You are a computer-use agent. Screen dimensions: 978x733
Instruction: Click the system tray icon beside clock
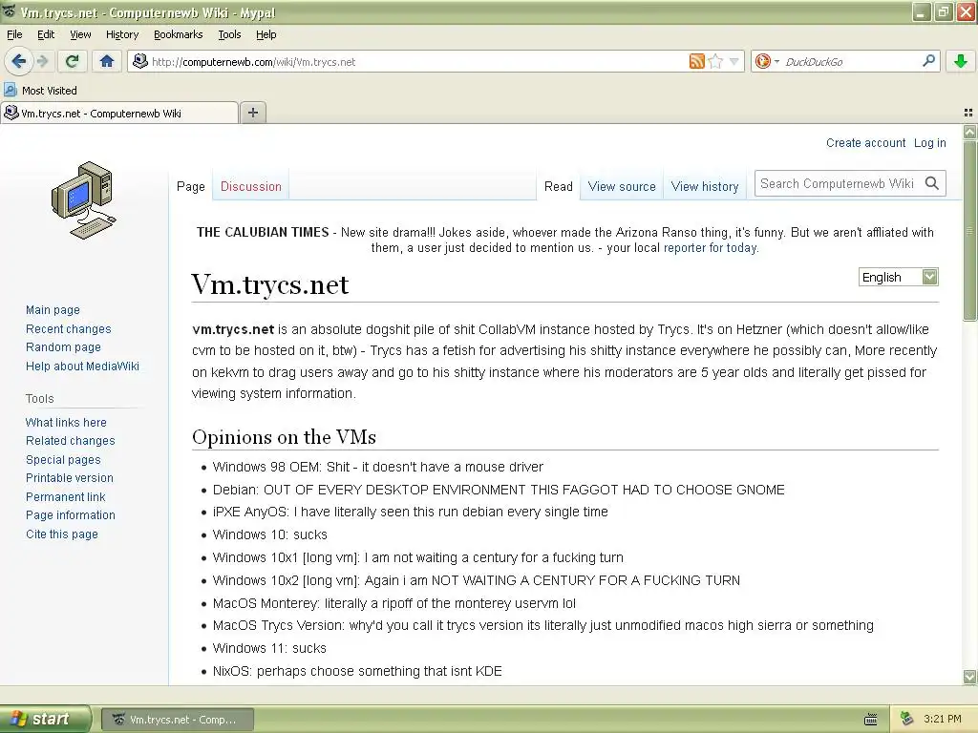tap(906, 719)
